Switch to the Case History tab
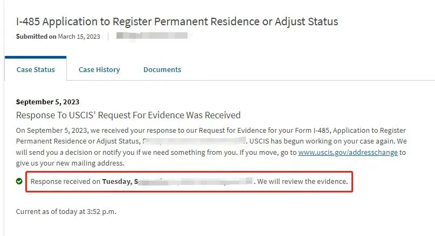The width and height of the screenshot is (435, 236). click(99, 70)
